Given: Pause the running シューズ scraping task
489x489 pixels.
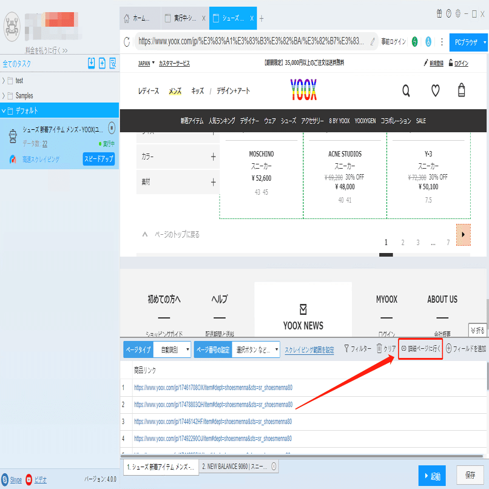Looking at the screenshot, I should click(111, 128).
